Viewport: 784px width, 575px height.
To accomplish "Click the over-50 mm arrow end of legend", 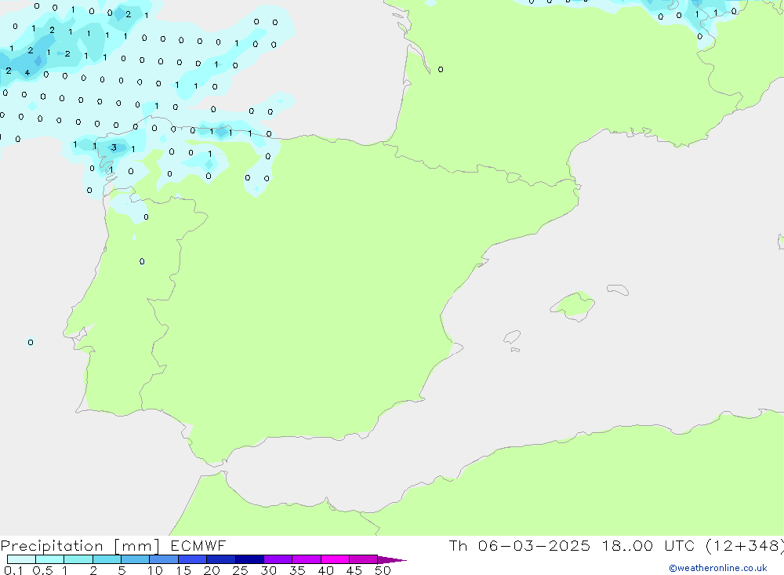I will [392, 560].
